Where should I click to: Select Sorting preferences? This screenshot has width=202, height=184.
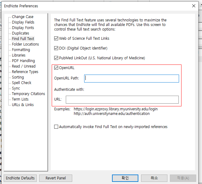coord(18,77)
